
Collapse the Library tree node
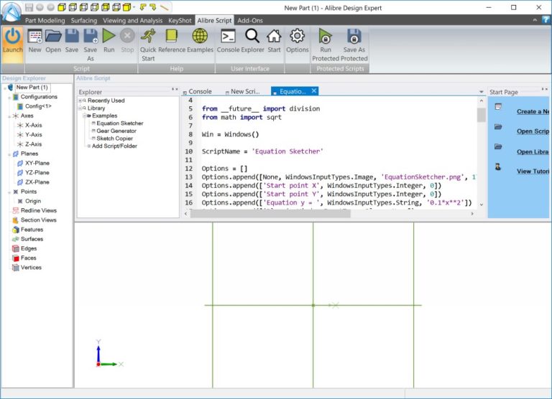[80, 108]
